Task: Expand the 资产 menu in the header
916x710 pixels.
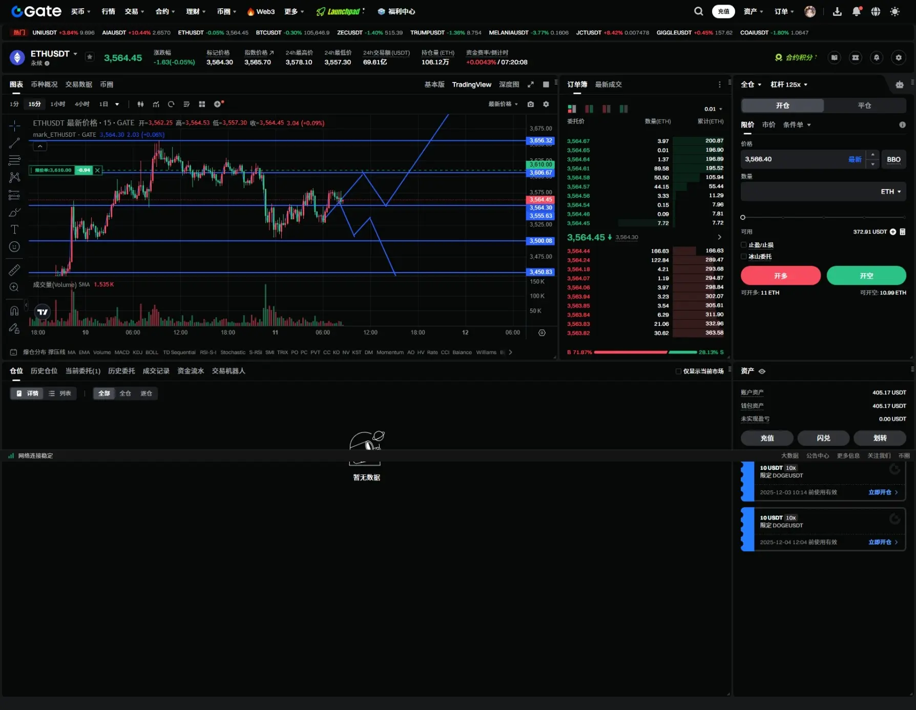Action: click(753, 11)
